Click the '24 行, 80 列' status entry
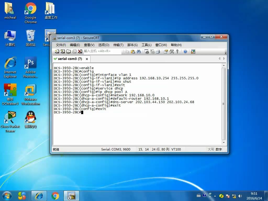The height and width of the screenshot is (201, 268). coord(160,149)
